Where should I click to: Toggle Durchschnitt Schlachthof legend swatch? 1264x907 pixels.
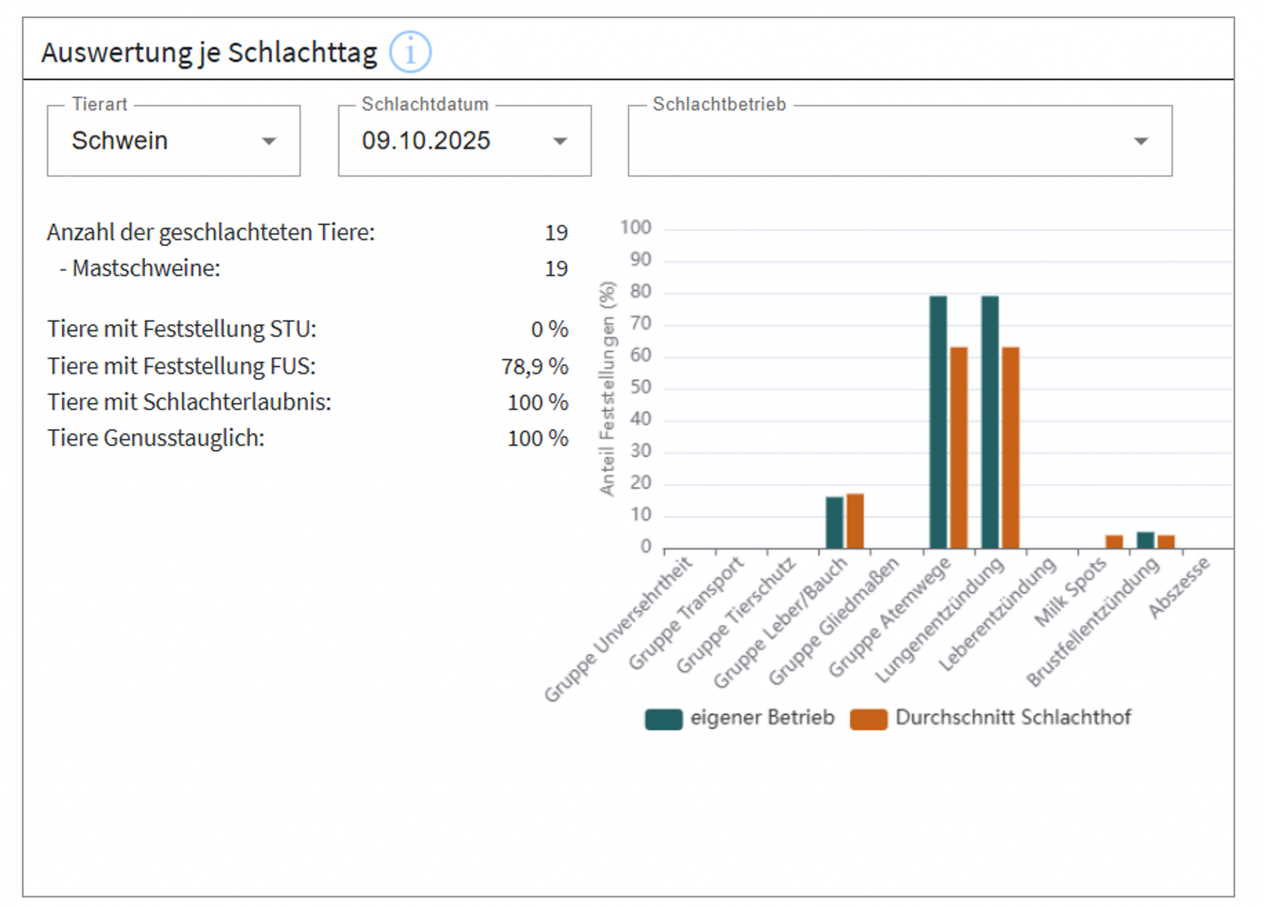click(869, 719)
